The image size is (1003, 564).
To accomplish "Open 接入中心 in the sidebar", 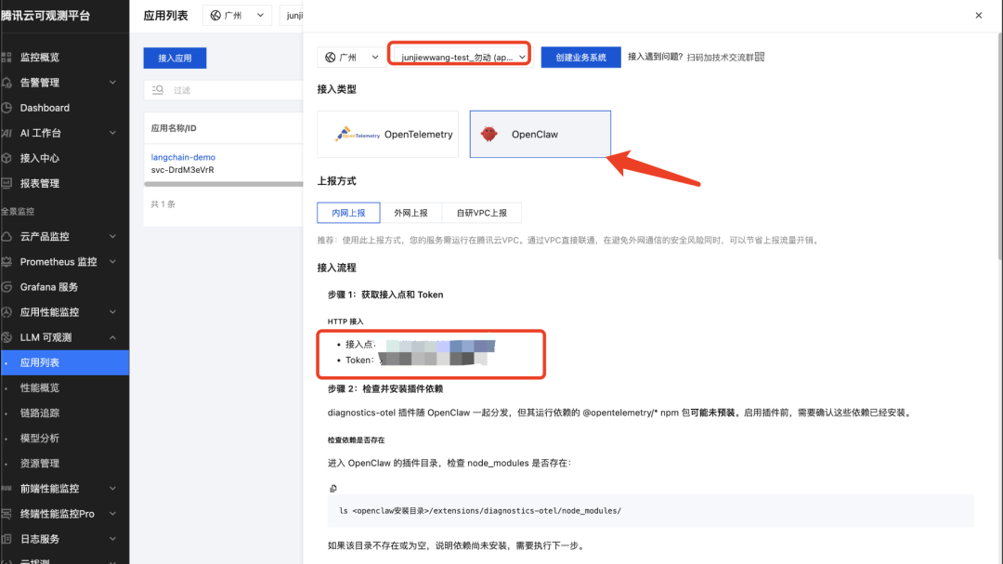I will pos(40,157).
